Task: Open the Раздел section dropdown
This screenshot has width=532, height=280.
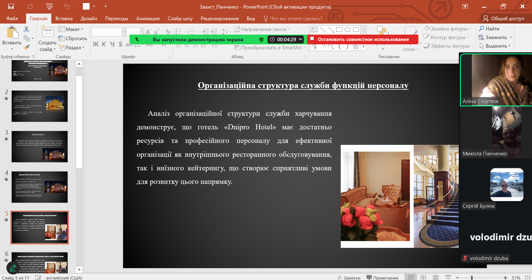Action: pyautogui.click(x=72, y=48)
